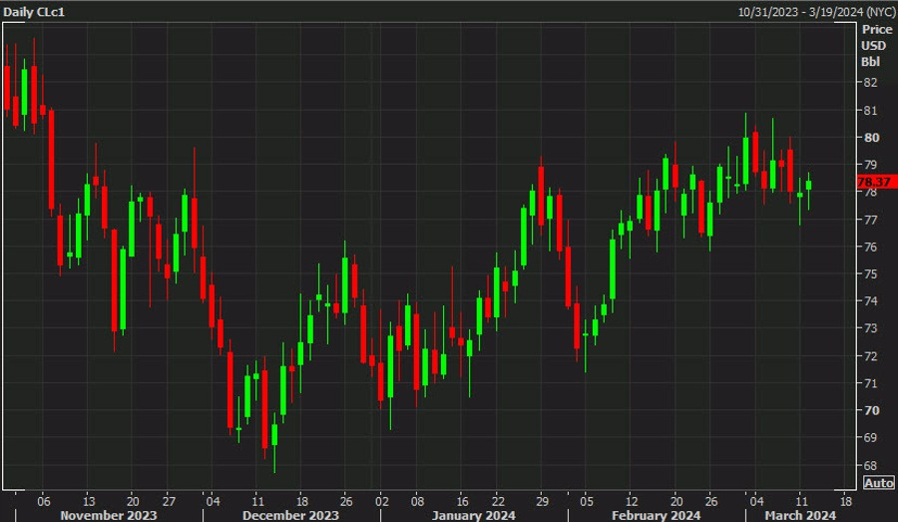Screen dimensions: 898x522
Task: Click the 12 date tick in February
Action: 632,501
